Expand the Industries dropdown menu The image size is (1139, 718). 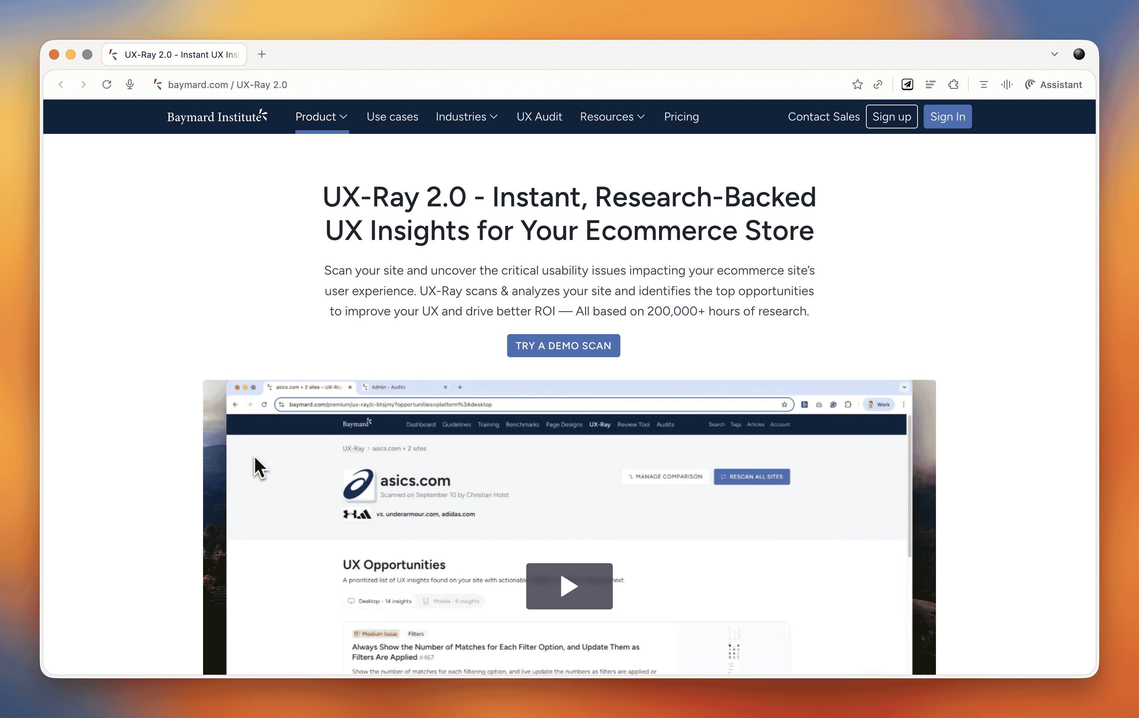(466, 117)
